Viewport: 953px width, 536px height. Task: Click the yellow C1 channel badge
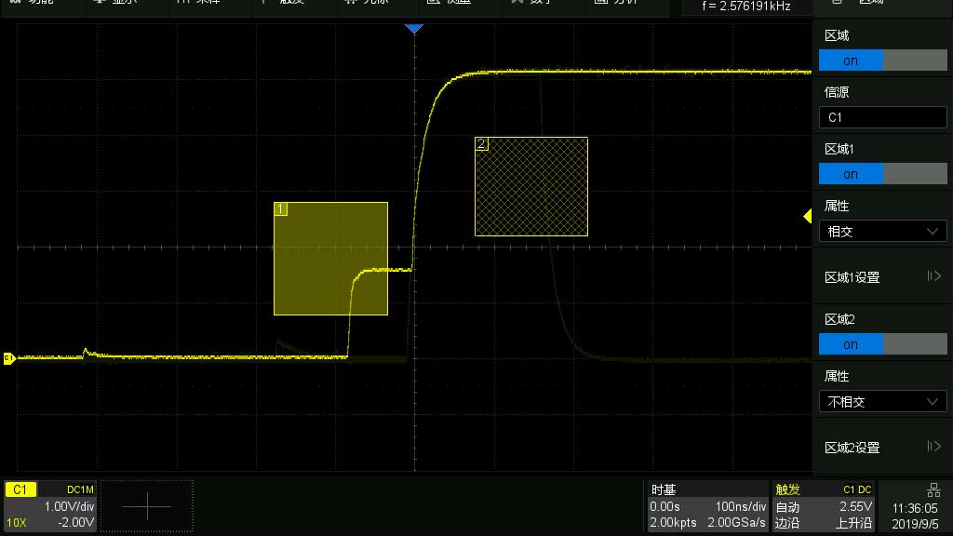20,489
